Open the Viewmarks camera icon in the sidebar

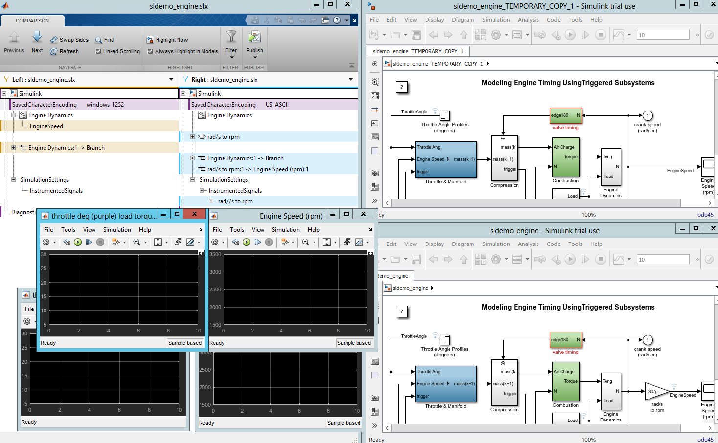coord(374,173)
